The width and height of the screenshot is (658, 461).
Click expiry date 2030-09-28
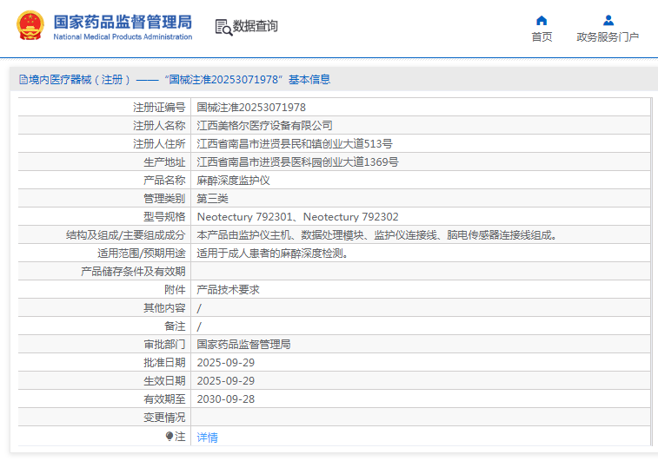point(226,399)
